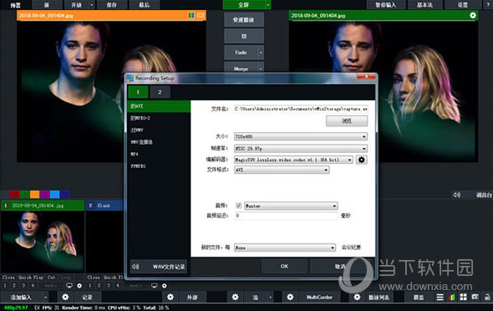Click the MultiCorder button
Screen dimensions: 493x311
pos(319,297)
